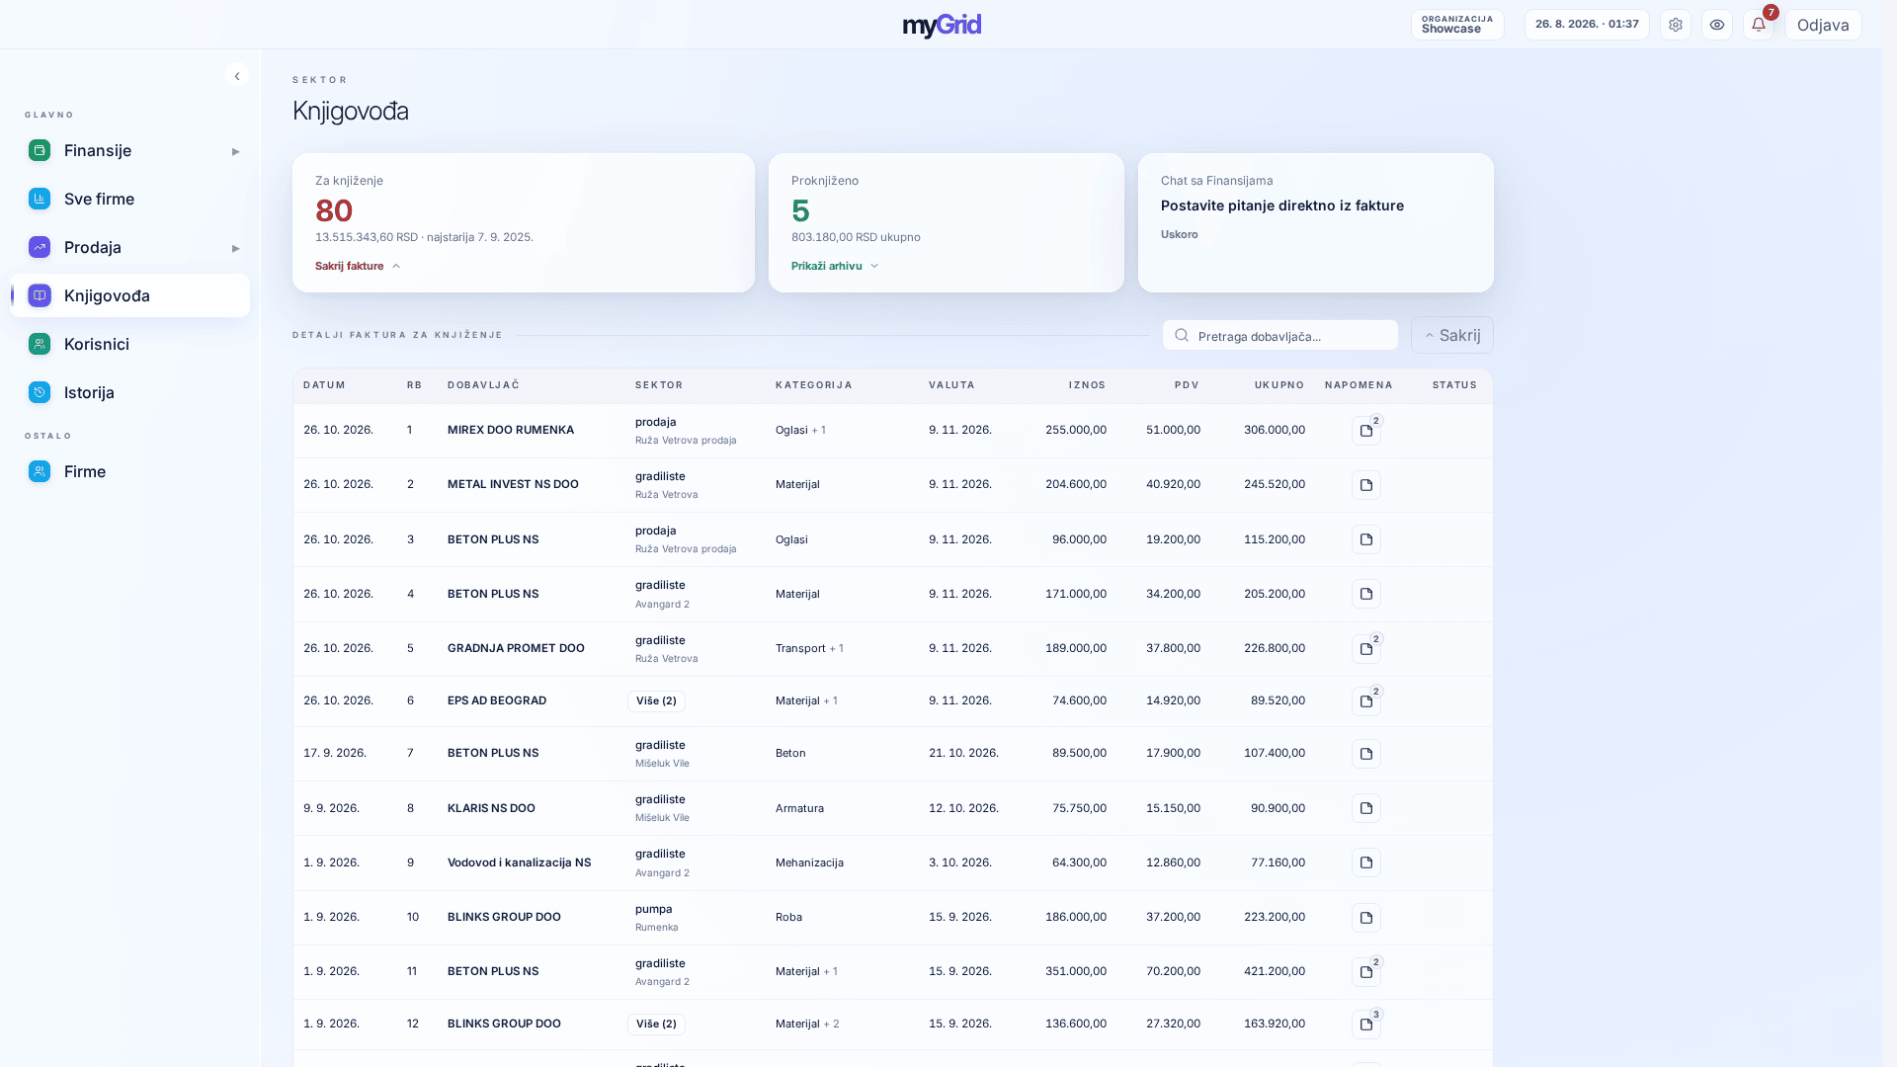Image resolution: width=1897 pixels, height=1067 pixels.
Task: Click the Armatura category cell
Action: [x=799, y=808]
